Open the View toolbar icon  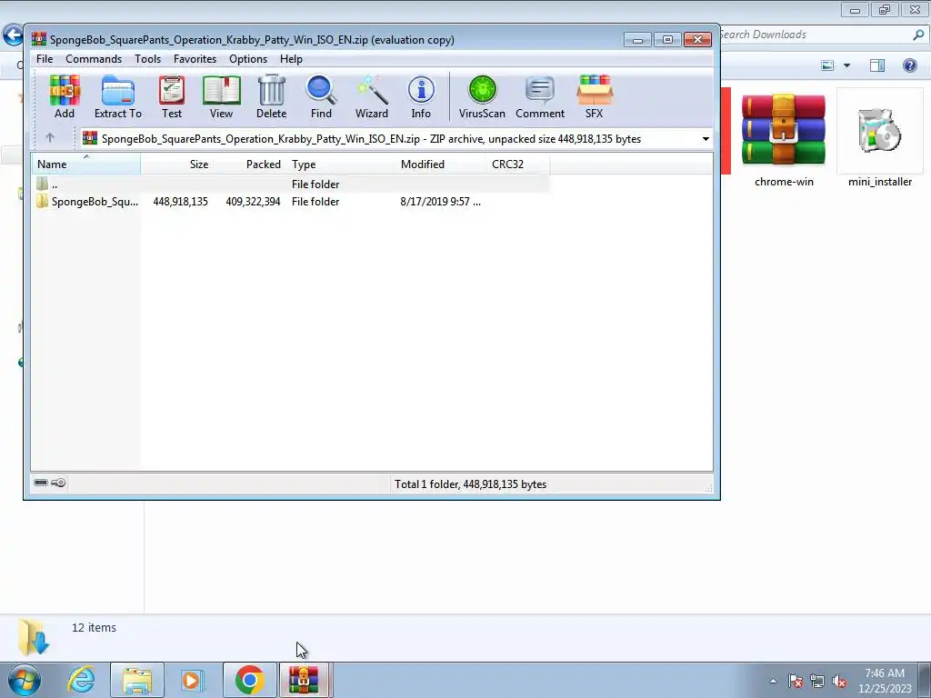[x=222, y=96]
